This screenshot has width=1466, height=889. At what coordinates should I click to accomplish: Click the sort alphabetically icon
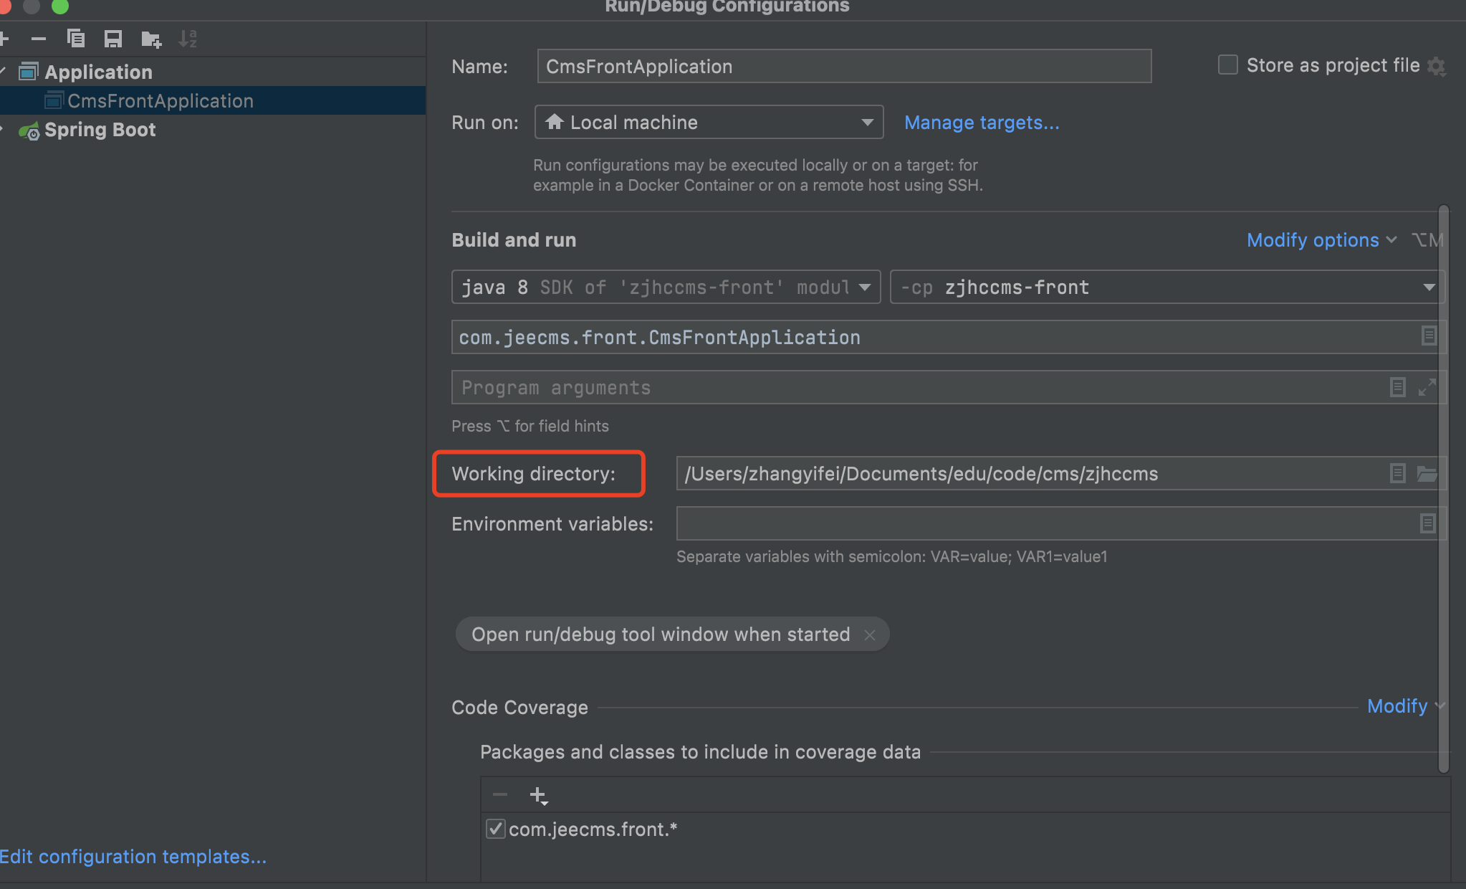pyautogui.click(x=188, y=39)
